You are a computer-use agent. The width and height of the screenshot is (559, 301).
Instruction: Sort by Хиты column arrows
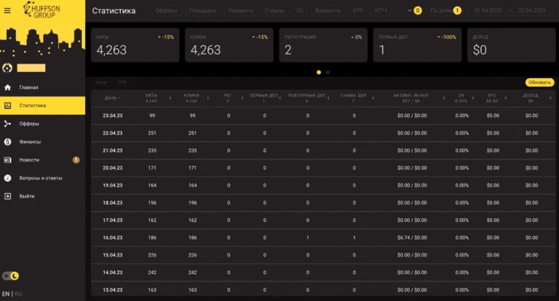point(170,98)
